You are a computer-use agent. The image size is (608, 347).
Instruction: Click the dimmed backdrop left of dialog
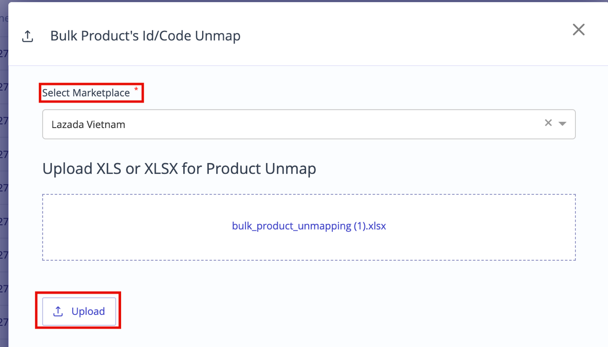pos(4,176)
